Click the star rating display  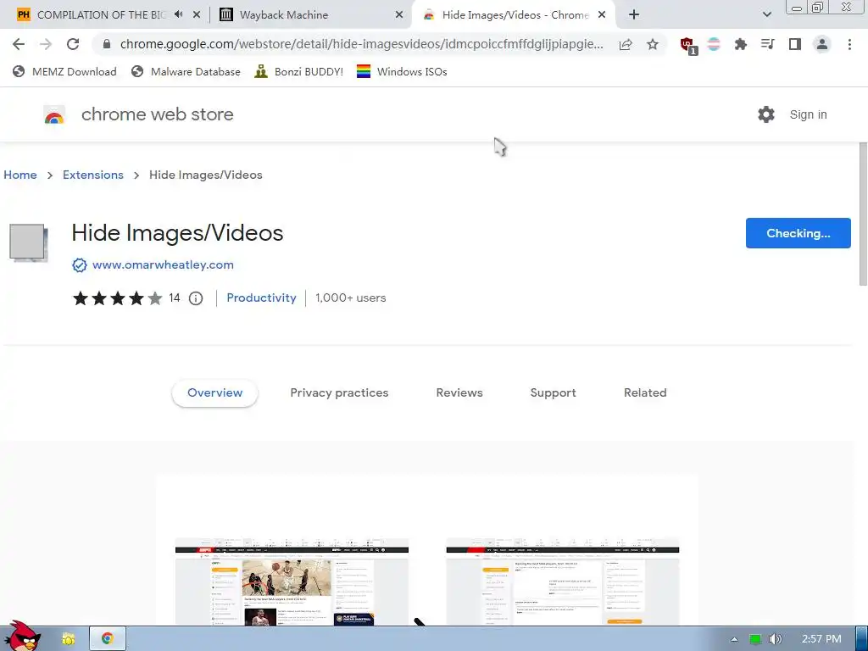(117, 298)
